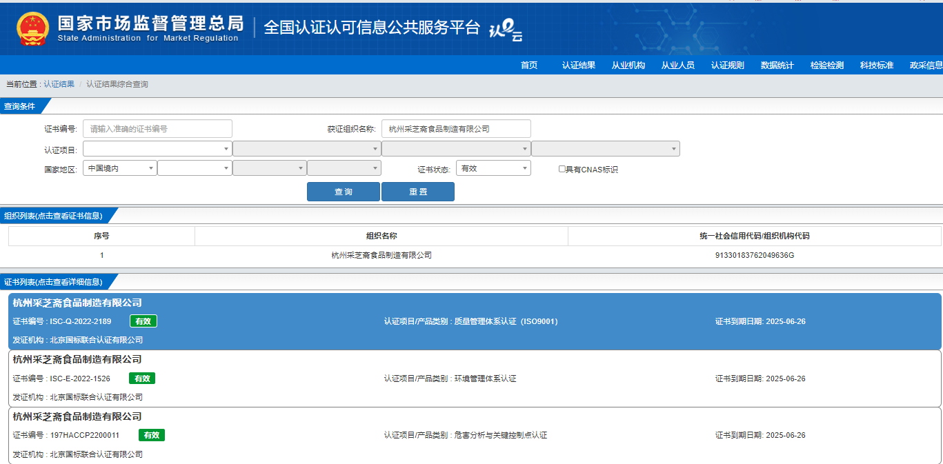Image resolution: width=943 pixels, height=464 pixels.
Task: Open certificate ISC-E-2022-1526 entry
Action: point(475,379)
